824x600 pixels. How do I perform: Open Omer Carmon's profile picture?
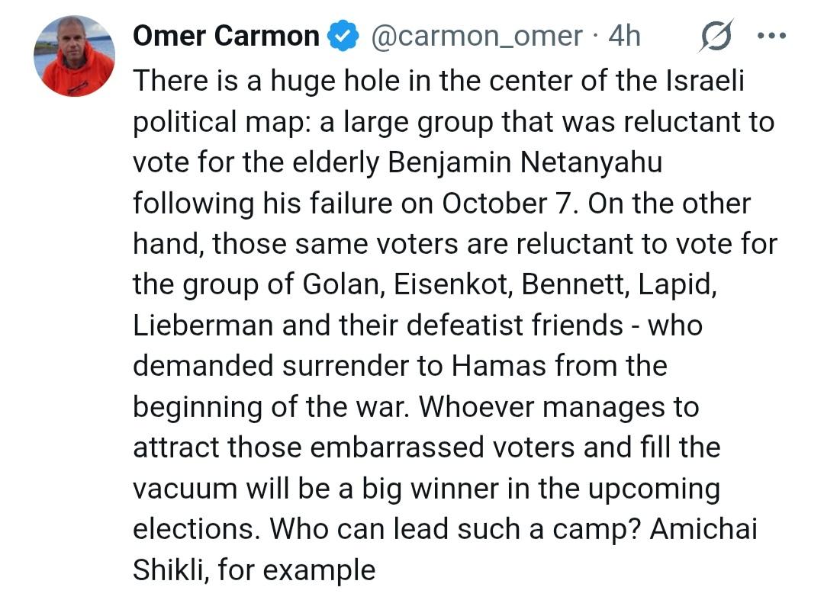[74, 56]
